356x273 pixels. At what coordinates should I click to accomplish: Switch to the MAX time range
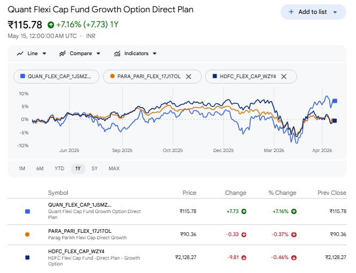[x=114, y=169]
